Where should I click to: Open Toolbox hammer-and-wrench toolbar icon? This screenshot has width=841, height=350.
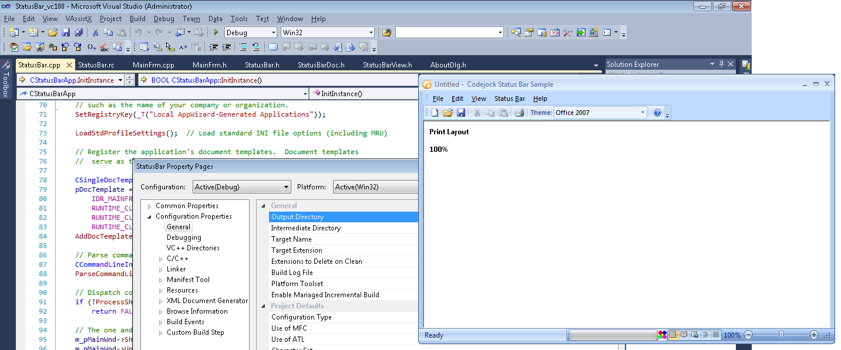pyautogui.click(x=568, y=32)
